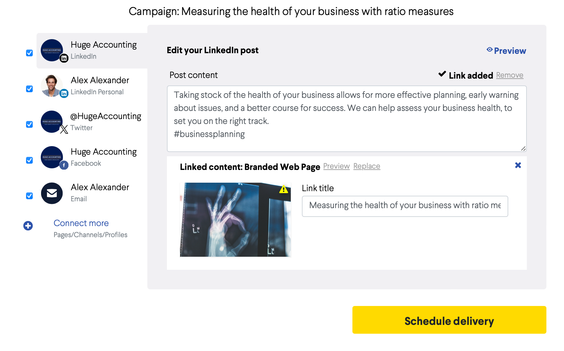This screenshot has width=564, height=351.
Task: Replace the linked Branded Web Page content
Action: [x=366, y=166]
